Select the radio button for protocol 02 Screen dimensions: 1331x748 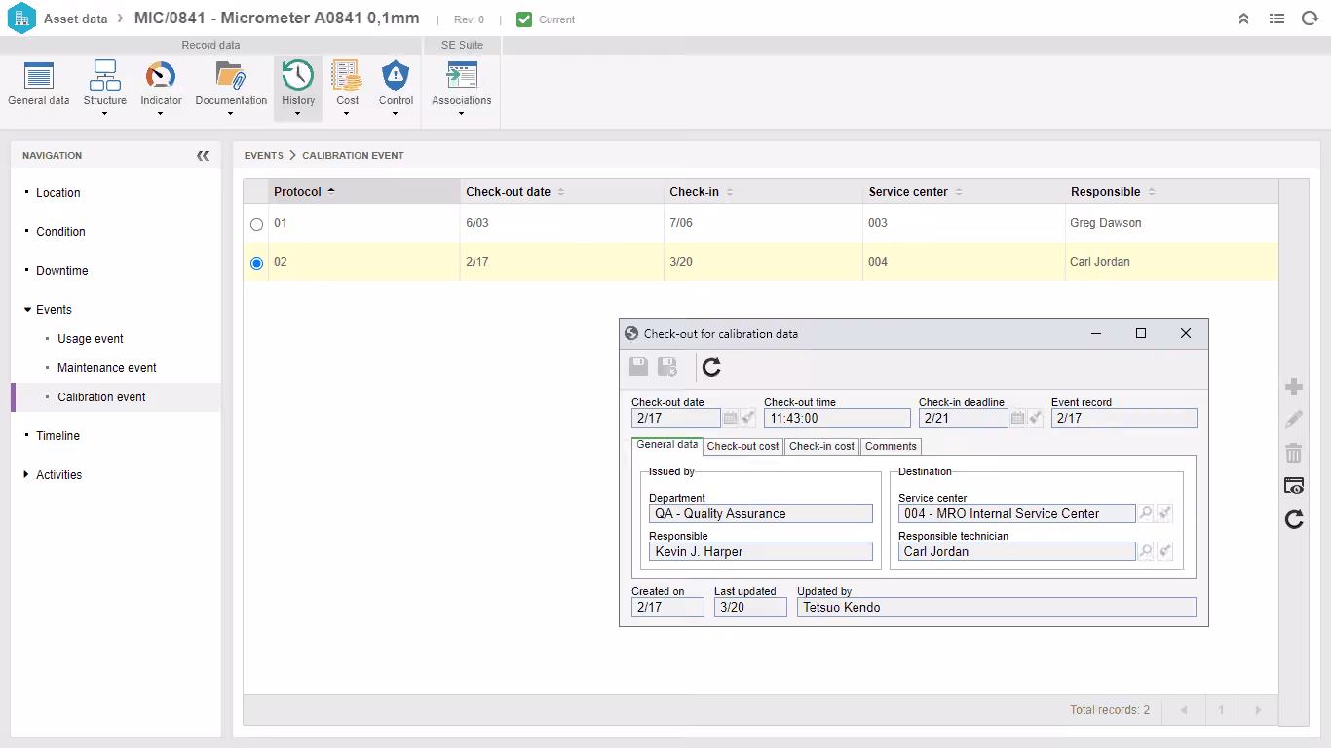point(257,263)
